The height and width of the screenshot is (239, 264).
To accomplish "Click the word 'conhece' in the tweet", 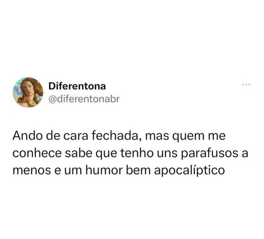I will [37, 153].
